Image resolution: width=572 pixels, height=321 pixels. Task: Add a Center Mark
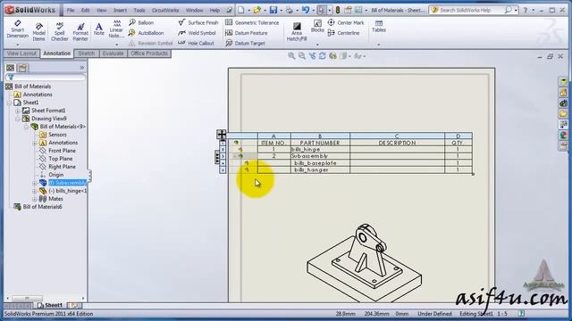pyautogui.click(x=346, y=22)
